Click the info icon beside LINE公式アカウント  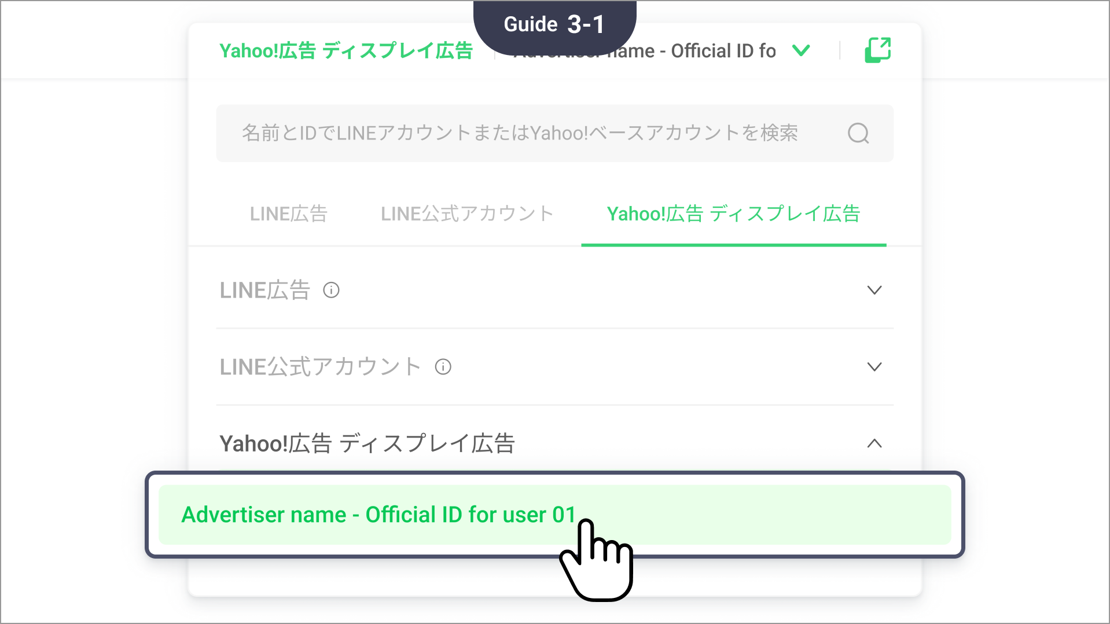click(443, 367)
